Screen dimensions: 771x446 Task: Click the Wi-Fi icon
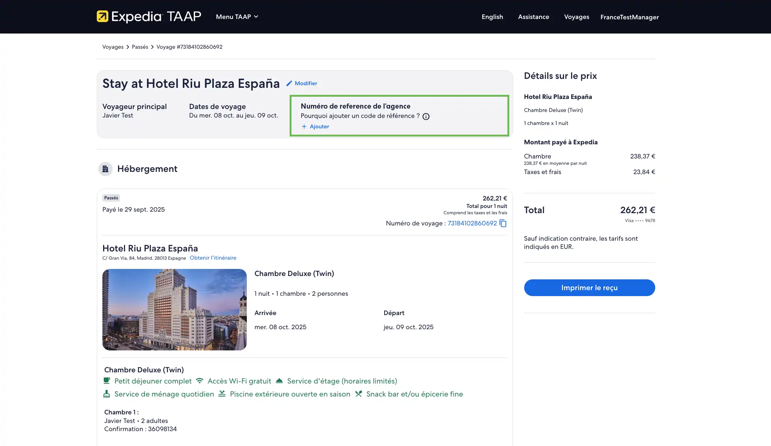tap(200, 381)
